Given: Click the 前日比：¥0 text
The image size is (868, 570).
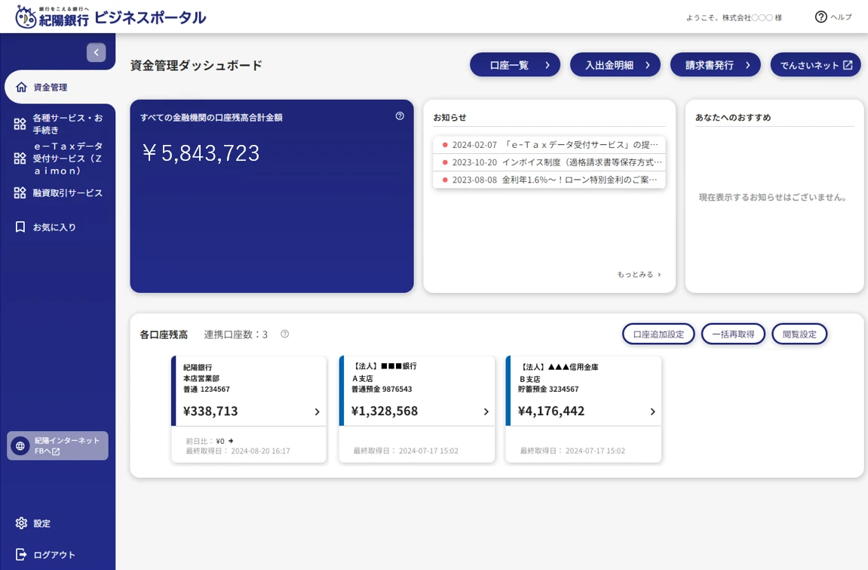Looking at the screenshot, I should click(209, 441).
